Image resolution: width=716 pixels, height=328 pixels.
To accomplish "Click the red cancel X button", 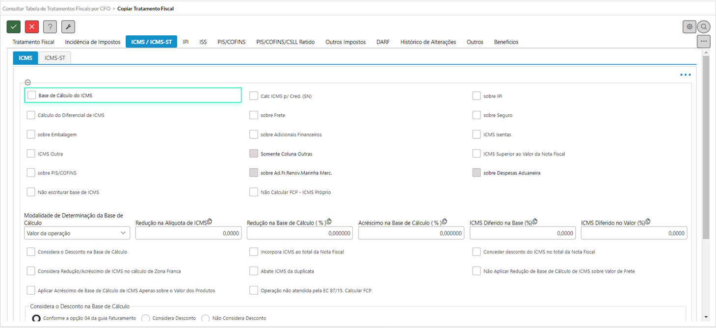I will [32, 27].
